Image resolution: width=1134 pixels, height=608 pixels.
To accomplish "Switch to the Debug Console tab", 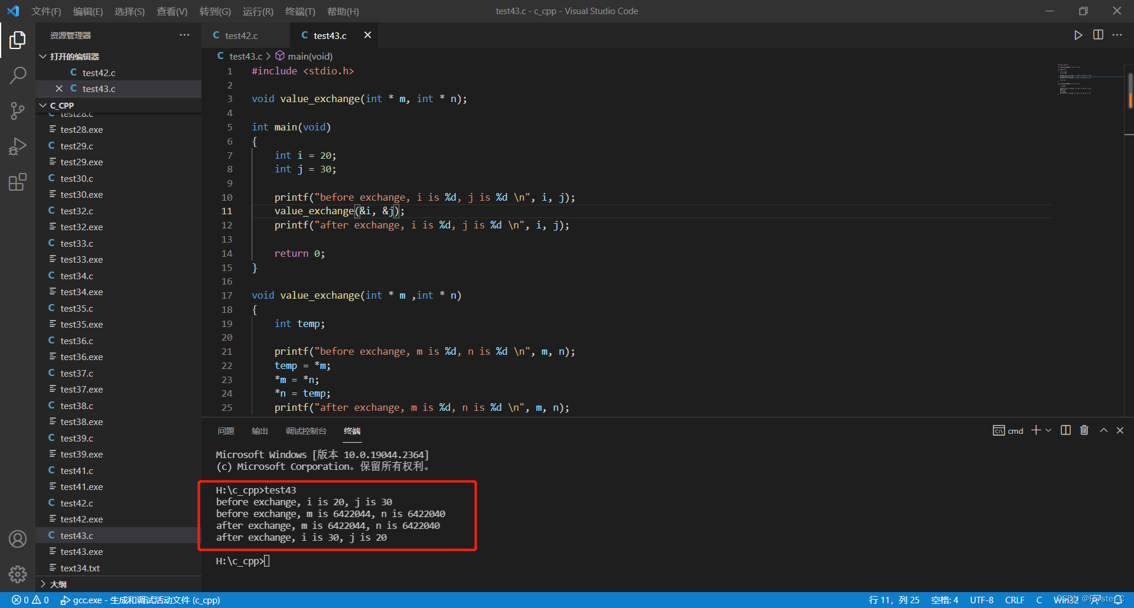I will (x=306, y=431).
